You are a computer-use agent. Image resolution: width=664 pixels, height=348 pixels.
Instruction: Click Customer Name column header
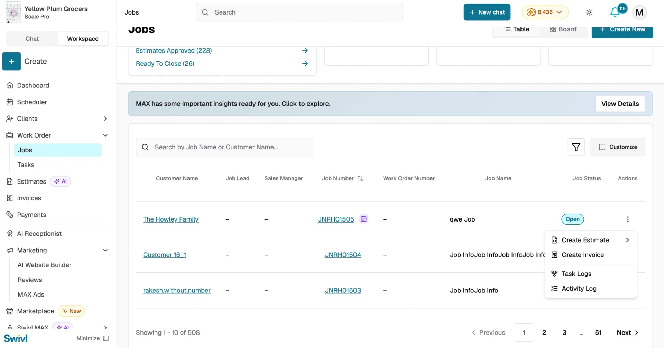tap(177, 178)
